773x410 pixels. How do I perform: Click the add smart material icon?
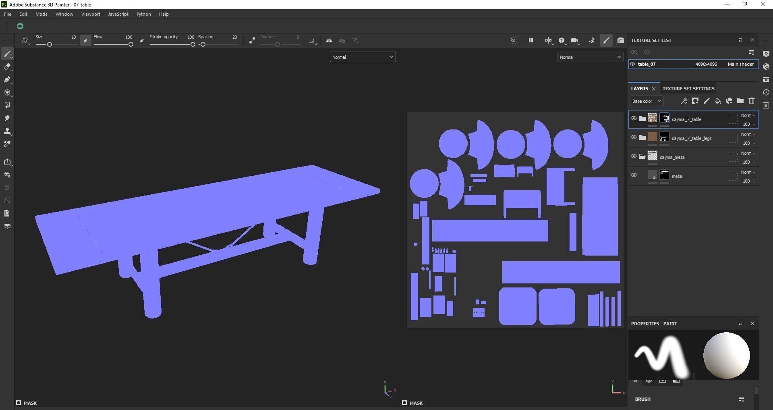coord(729,101)
